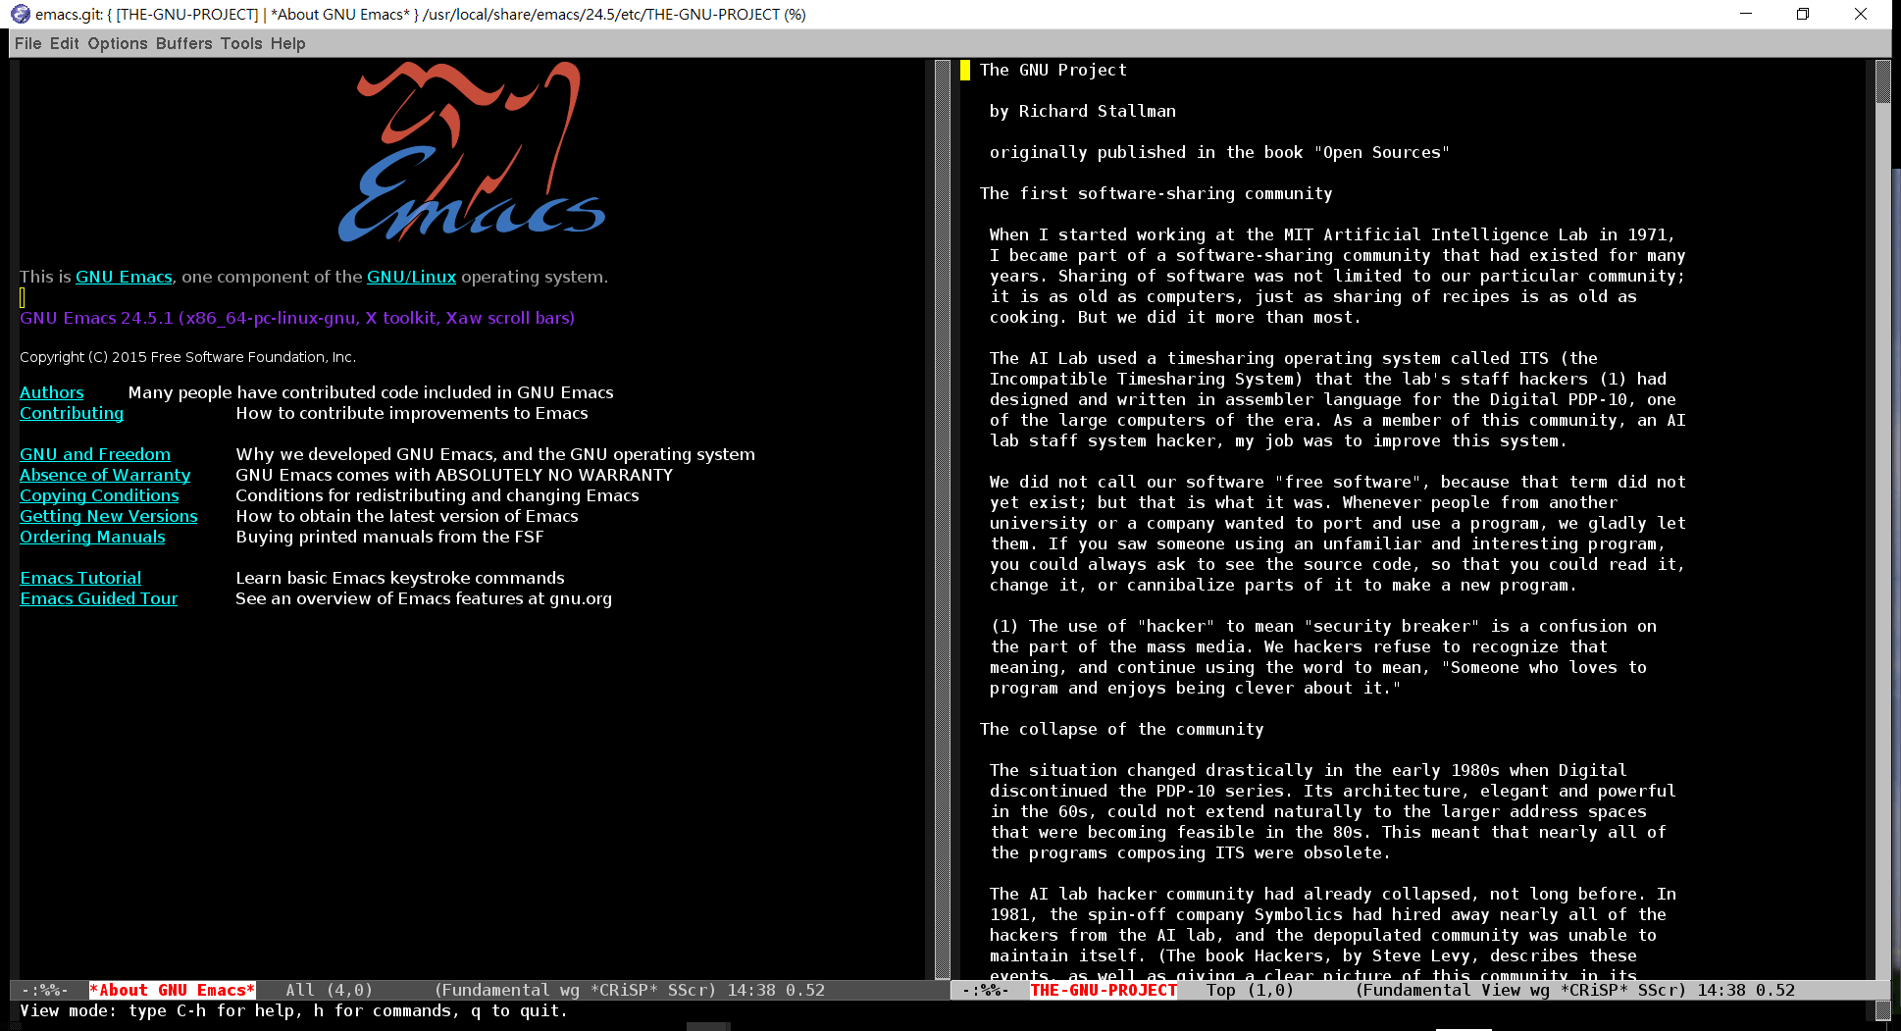
Task: Open the Authors link
Action: 52,392
